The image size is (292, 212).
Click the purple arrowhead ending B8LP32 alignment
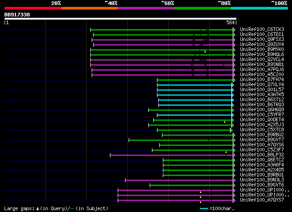coord(234,155)
